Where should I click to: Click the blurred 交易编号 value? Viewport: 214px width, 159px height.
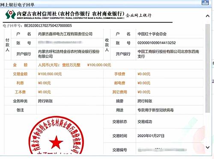point(162,150)
